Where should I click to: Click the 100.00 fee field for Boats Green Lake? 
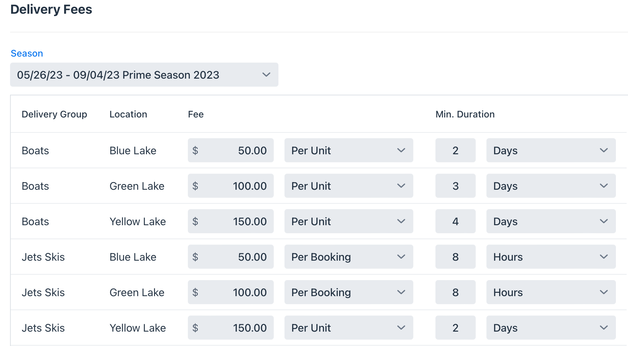pyautogui.click(x=231, y=186)
